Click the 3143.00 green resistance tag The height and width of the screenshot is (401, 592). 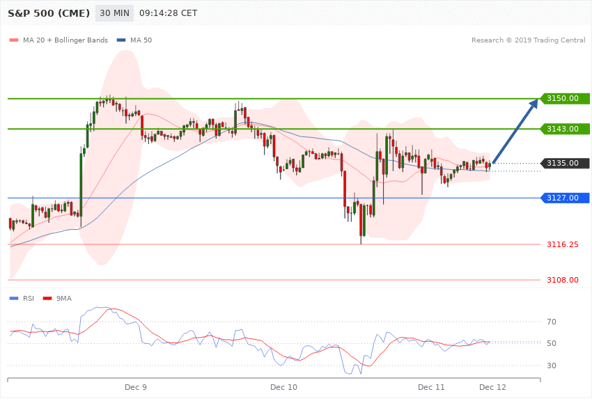566,129
